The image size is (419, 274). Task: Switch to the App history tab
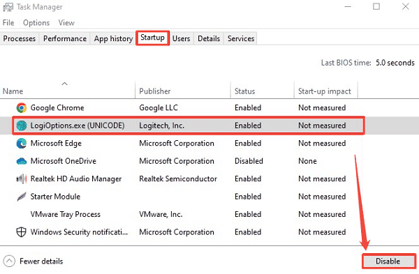click(113, 38)
